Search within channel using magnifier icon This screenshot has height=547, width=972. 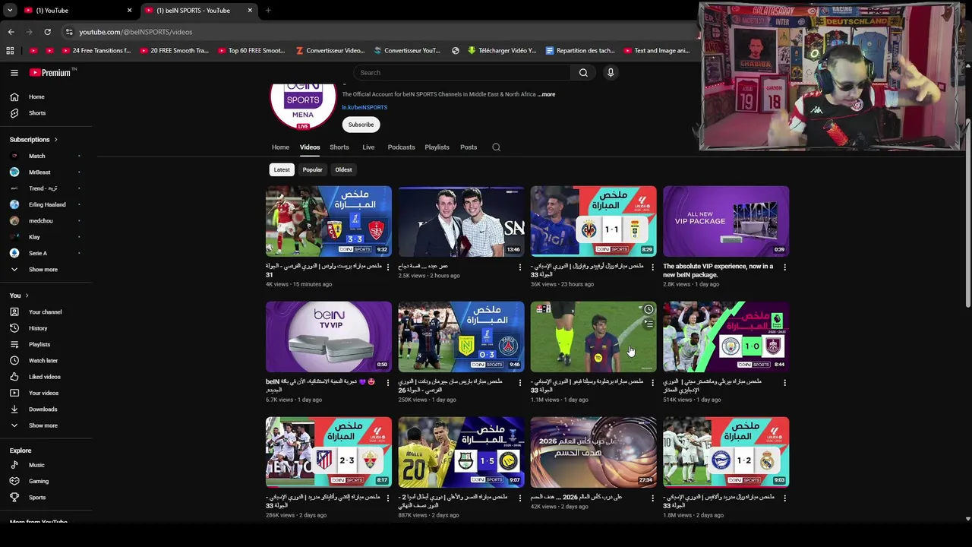click(496, 147)
